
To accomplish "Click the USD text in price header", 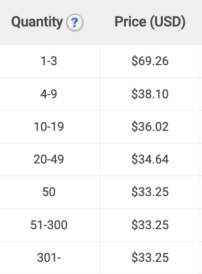I will tap(167, 22).
